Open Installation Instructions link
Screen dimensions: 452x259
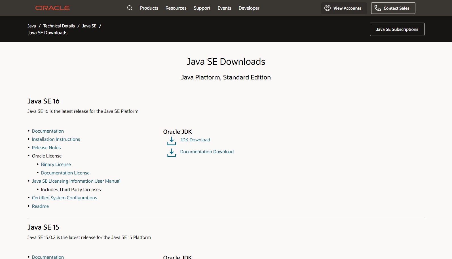pyautogui.click(x=56, y=139)
